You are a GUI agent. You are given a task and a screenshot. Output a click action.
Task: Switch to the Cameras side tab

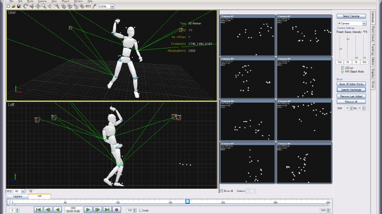[373, 17]
